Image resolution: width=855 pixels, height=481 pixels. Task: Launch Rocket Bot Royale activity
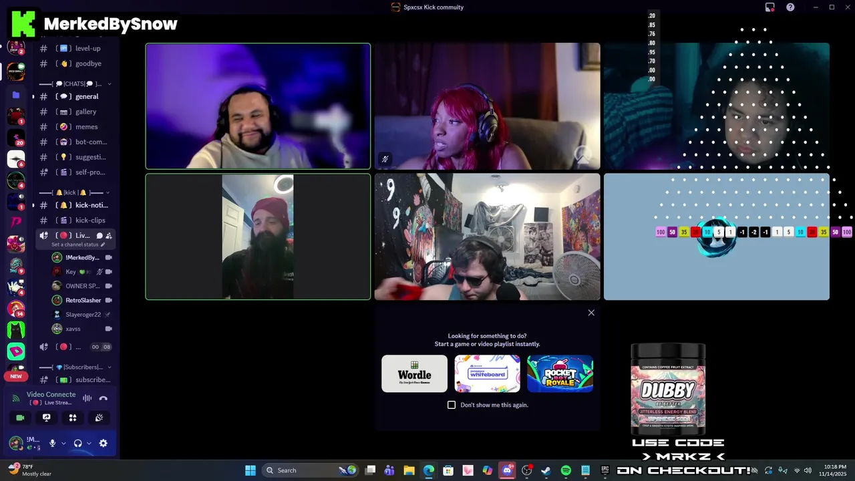560,373
